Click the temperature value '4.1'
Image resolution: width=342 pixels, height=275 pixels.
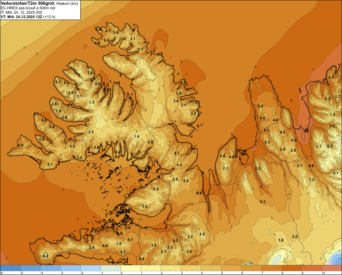pos(57,82)
